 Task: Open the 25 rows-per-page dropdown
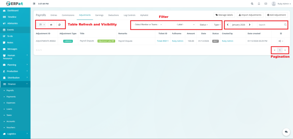42,25
